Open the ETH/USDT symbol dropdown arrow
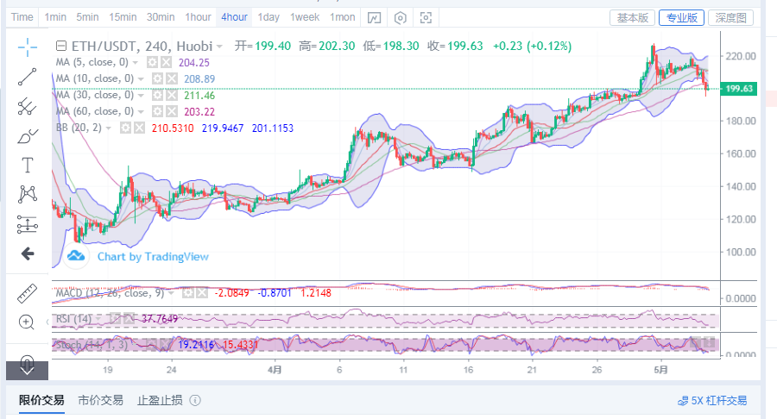777x419 pixels. 221,46
